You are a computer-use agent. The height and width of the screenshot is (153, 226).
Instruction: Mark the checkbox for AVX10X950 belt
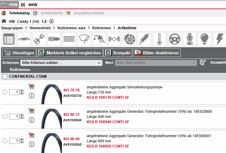pyautogui.click(x=5, y=141)
